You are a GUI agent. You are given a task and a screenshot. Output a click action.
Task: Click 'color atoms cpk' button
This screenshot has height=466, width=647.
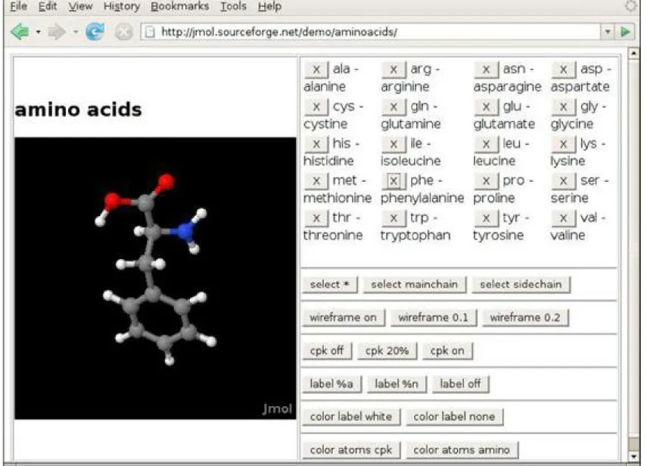coord(351,450)
